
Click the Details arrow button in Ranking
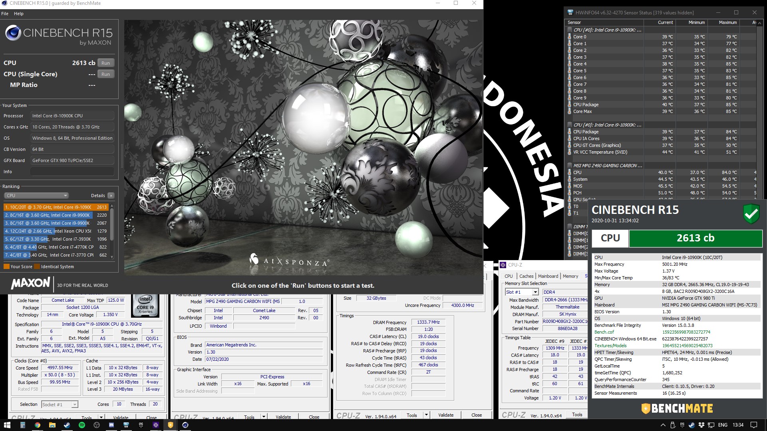(111, 196)
